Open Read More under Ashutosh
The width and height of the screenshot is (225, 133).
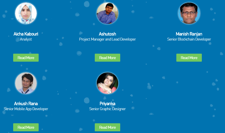tap(107, 58)
